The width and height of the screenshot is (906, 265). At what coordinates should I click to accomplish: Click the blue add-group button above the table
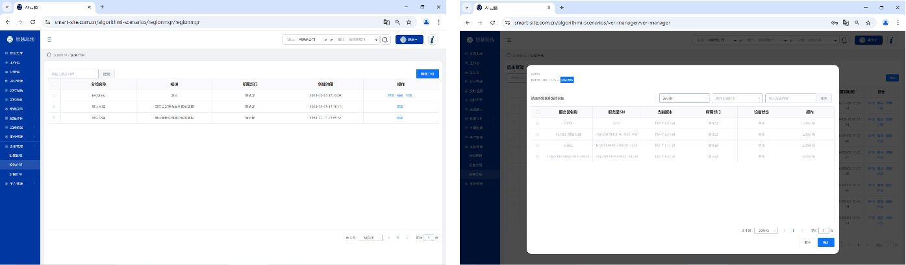tap(427, 74)
